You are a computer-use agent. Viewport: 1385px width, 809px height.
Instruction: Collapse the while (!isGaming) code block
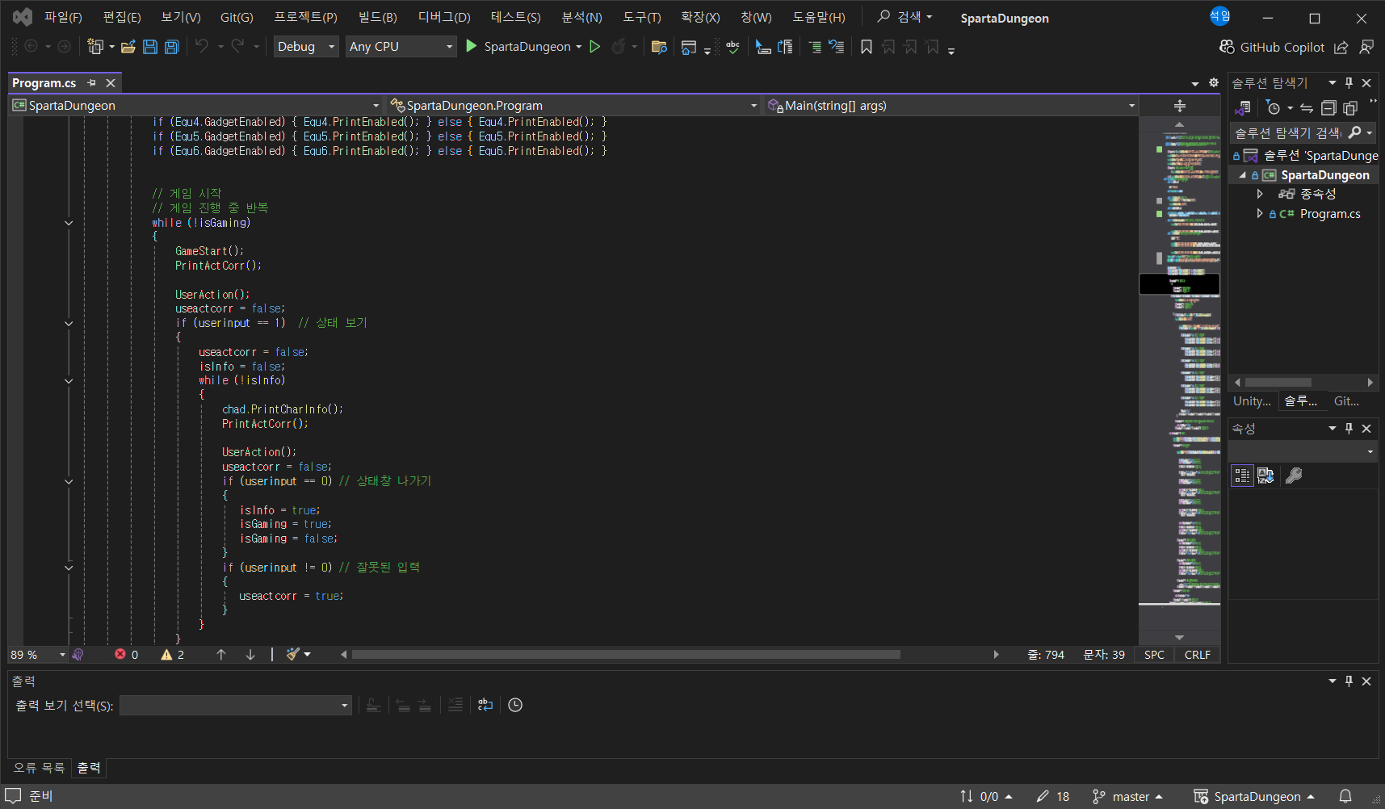[69, 223]
